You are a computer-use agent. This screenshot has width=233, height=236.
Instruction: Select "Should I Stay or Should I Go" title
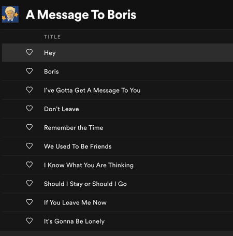pos(85,184)
